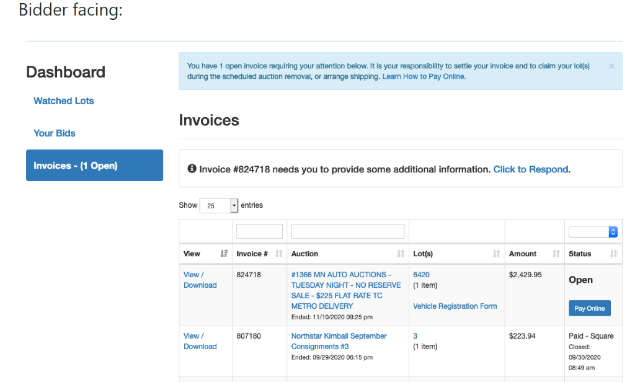Screen dimensions: 635x382
Task: Sort table by Status column
Action: coord(613,254)
